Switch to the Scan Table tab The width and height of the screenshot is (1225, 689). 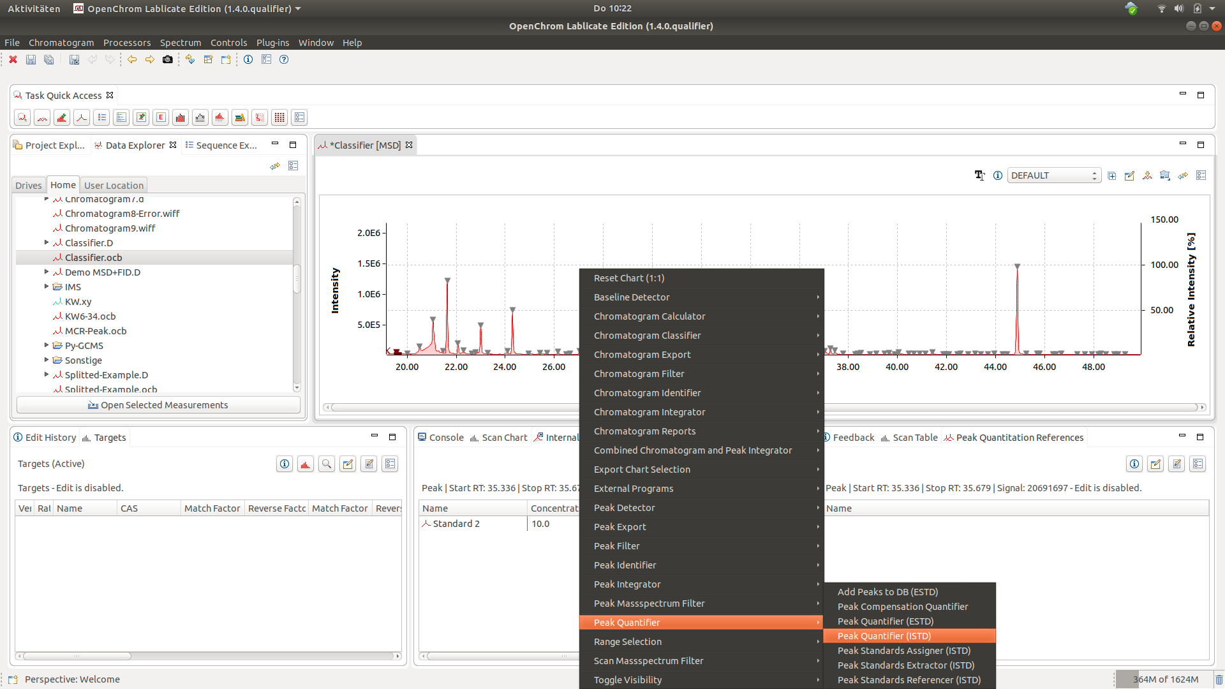click(909, 438)
